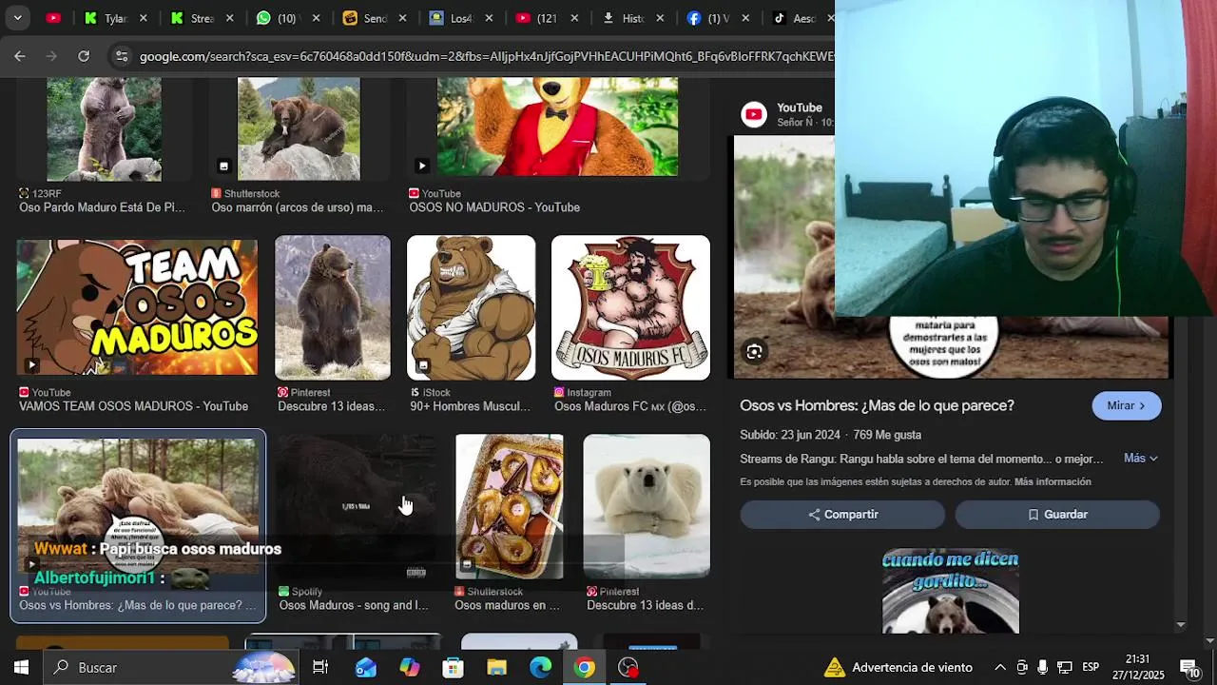Close the WhatsApp (10) tab
Screen dimensions: 1217x685
coord(316,18)
